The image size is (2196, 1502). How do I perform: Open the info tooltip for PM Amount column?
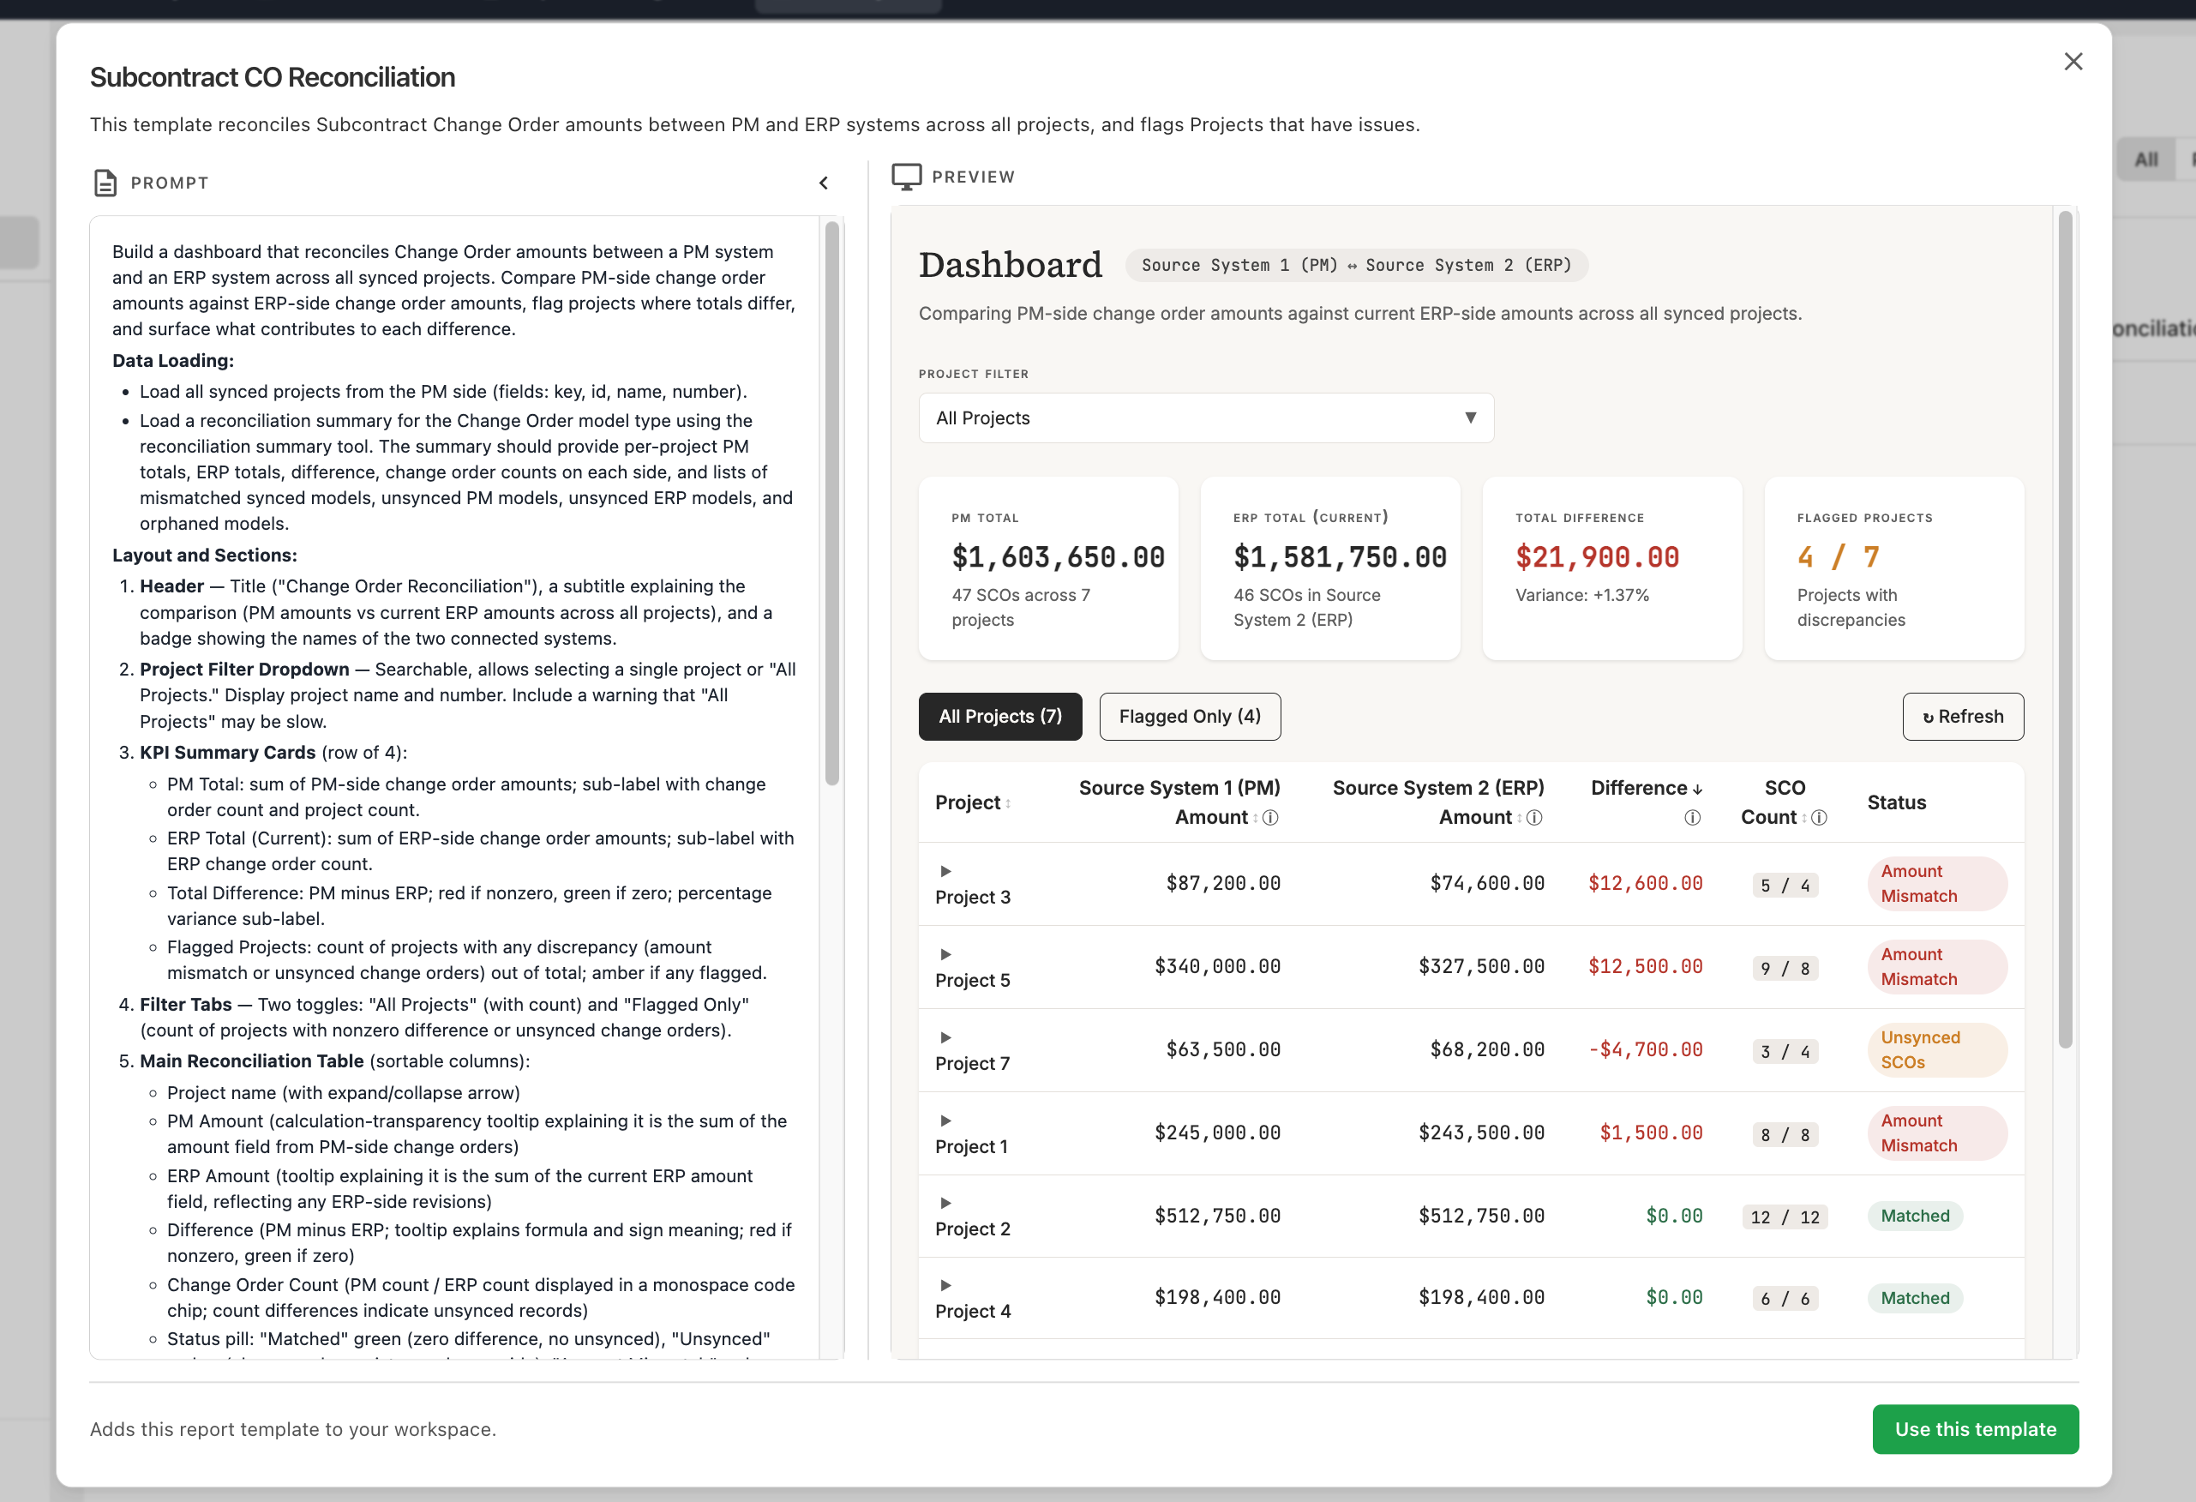(1271, 818)
